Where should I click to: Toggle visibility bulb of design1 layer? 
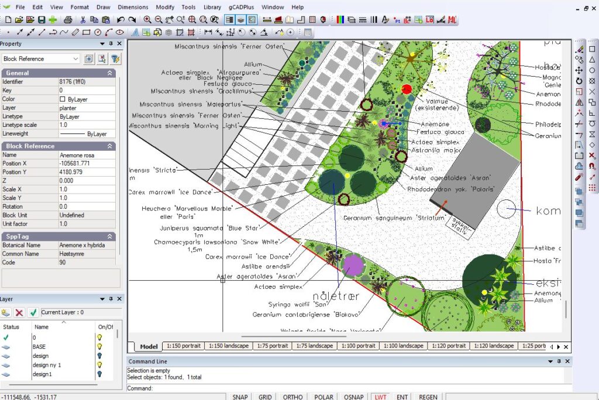pos(99,374)
